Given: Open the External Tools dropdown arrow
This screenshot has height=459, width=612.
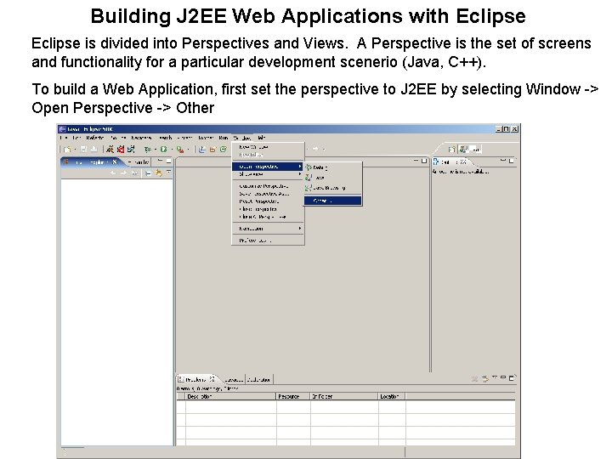Looking at the screenshot, I should [x=188, y=150].
